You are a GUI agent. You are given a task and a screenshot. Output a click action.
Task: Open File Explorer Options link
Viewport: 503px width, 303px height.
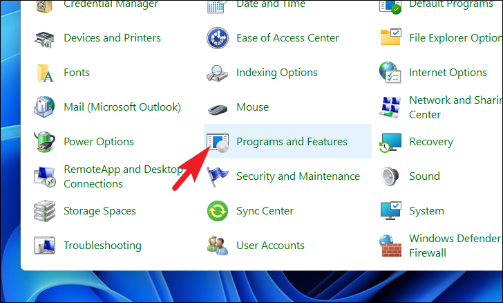click(x=456, y=38)
